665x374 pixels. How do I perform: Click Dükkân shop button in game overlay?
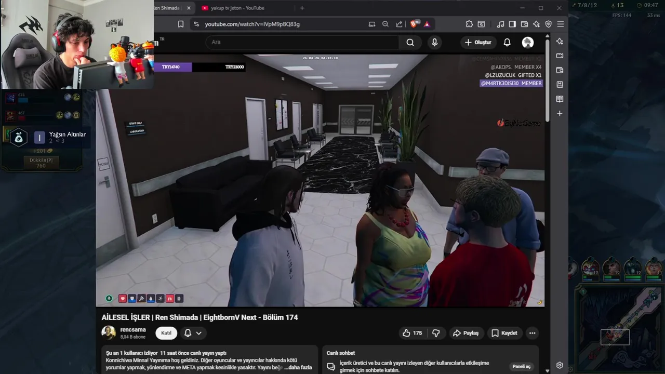[41, 163]
